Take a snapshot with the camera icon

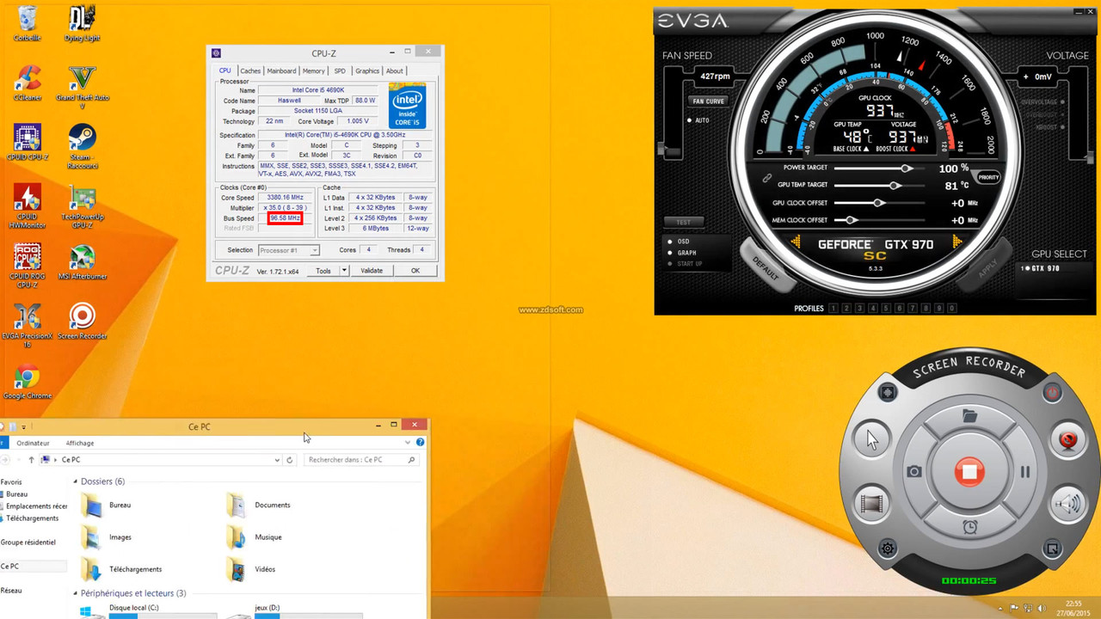coord(913,472)
